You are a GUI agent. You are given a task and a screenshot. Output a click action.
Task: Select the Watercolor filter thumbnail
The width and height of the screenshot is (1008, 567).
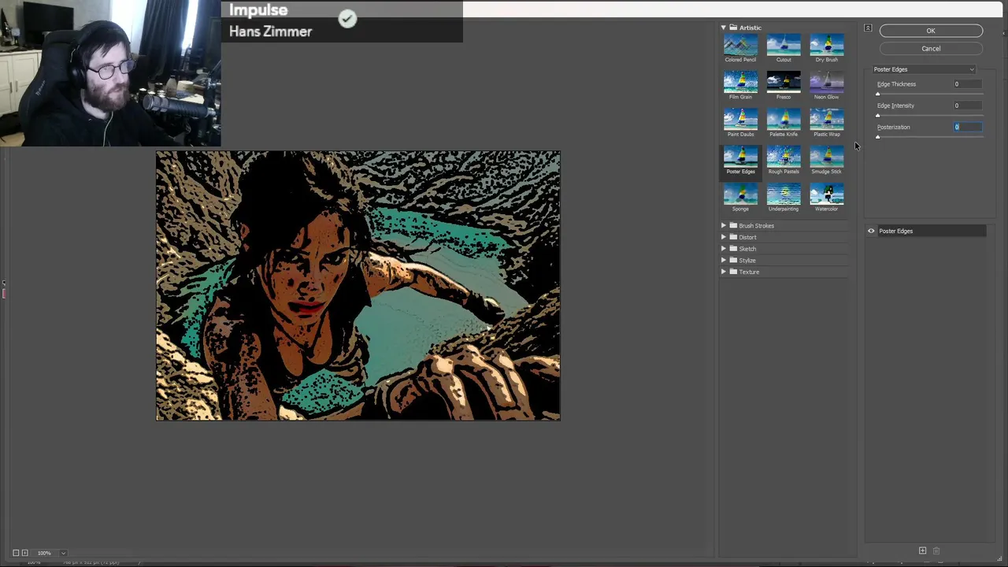tap(826, 195)
